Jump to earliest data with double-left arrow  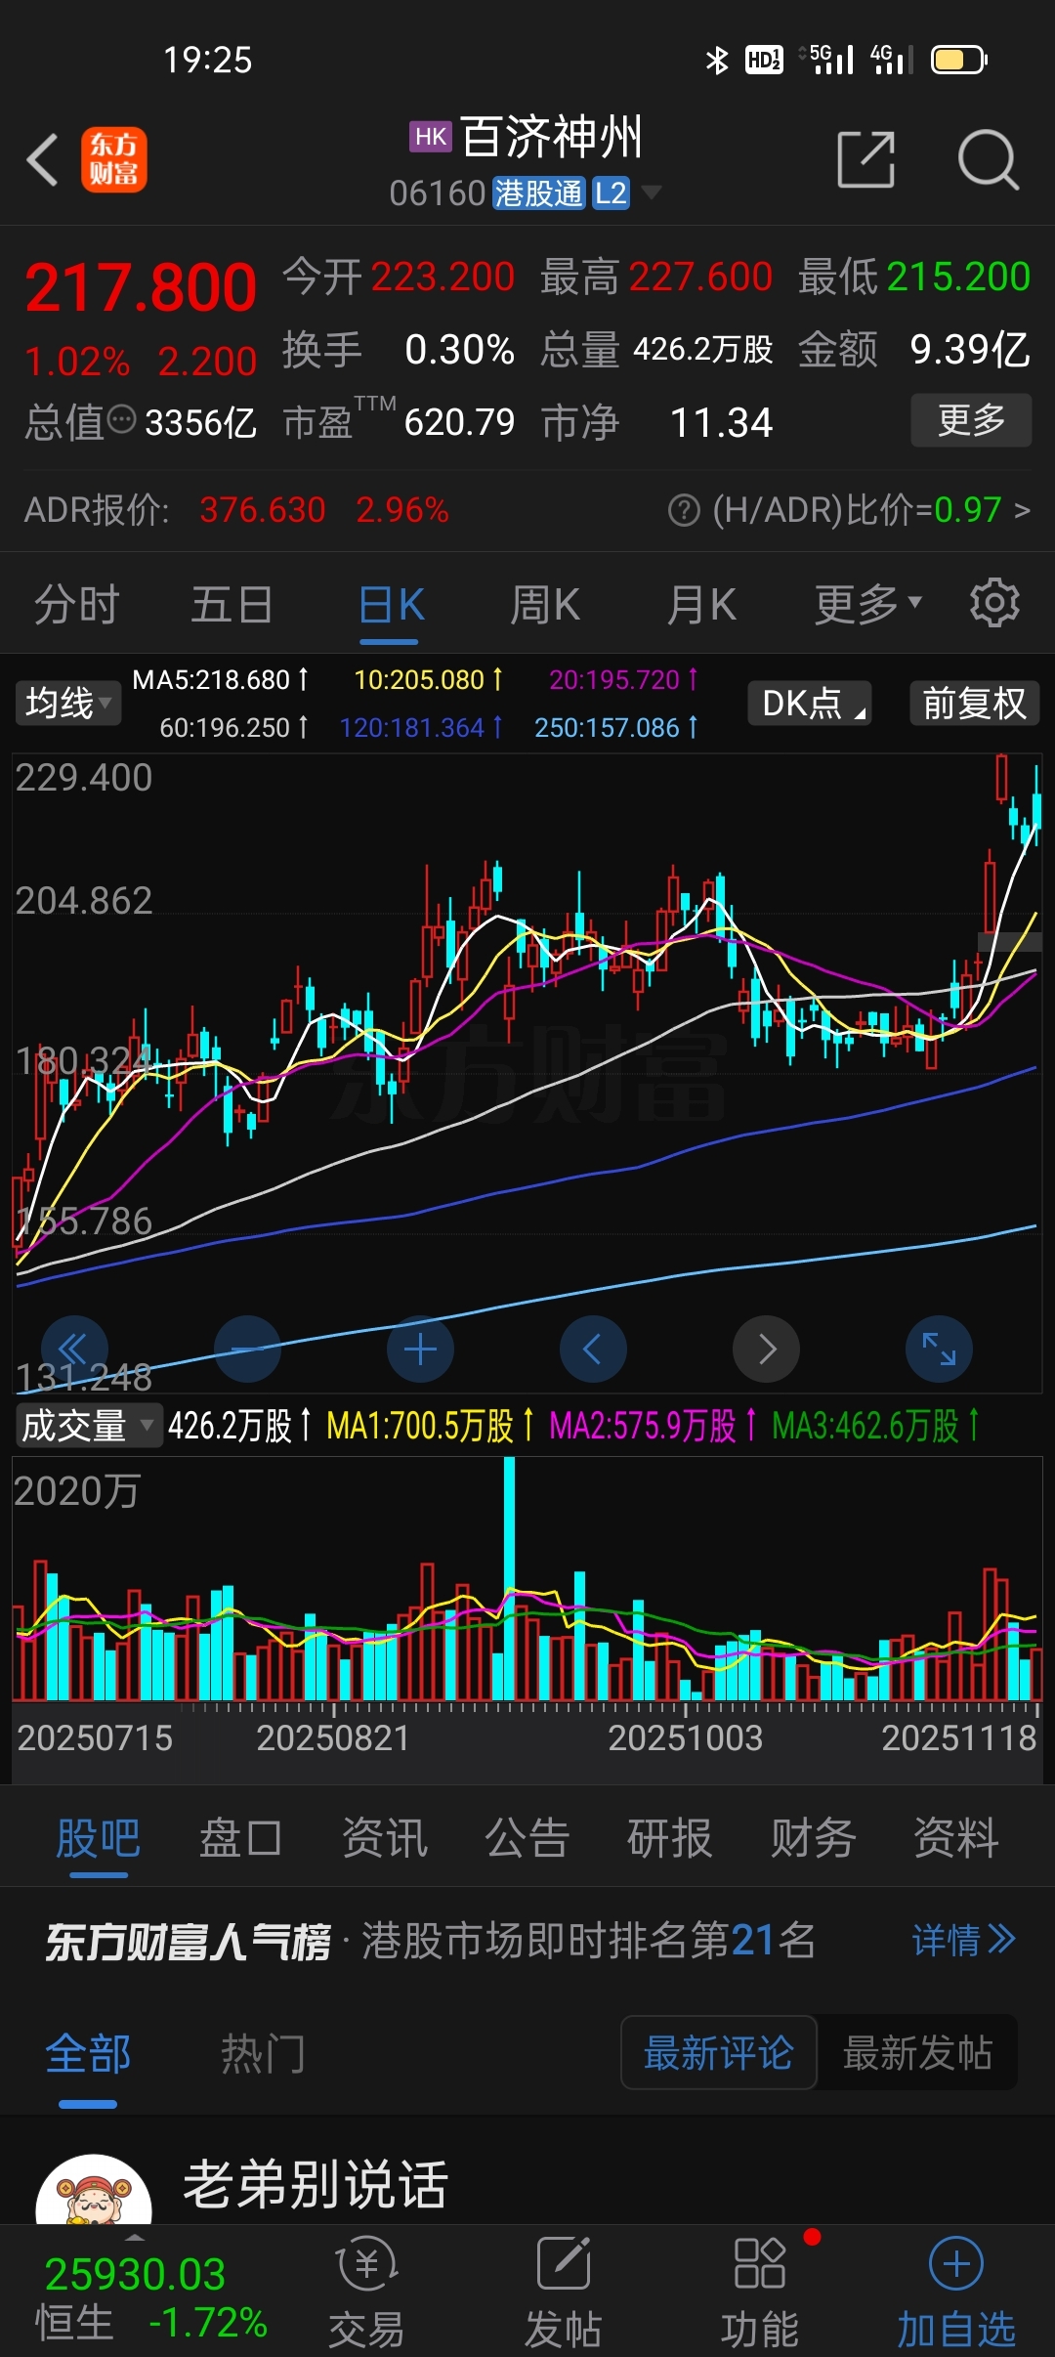click(x=74, y=1350)
